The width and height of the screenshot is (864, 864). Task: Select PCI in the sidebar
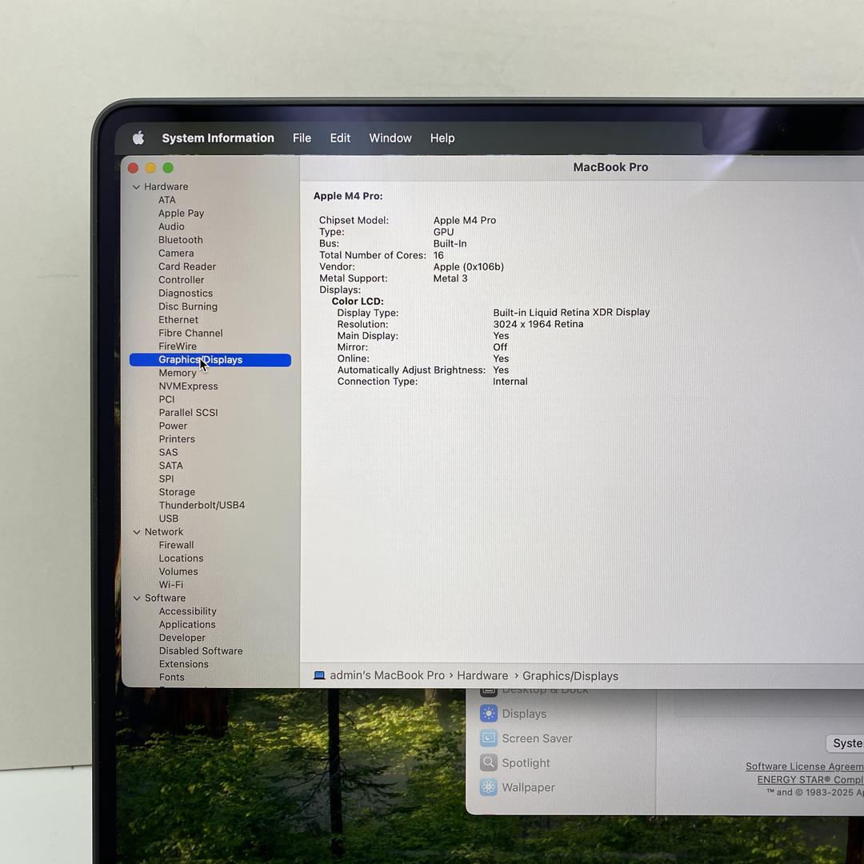[x=166, y=399]
